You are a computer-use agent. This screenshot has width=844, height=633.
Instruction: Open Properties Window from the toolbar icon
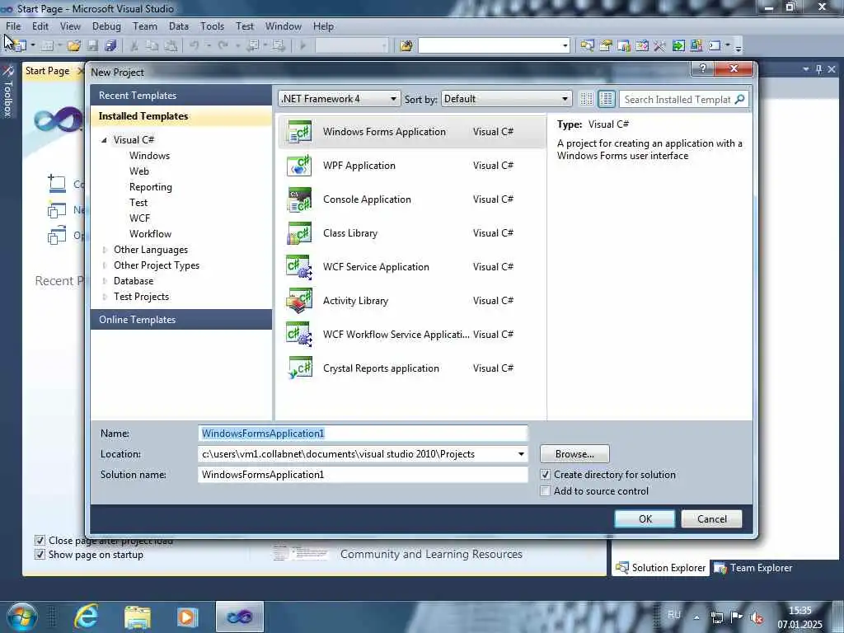[606, 46]
